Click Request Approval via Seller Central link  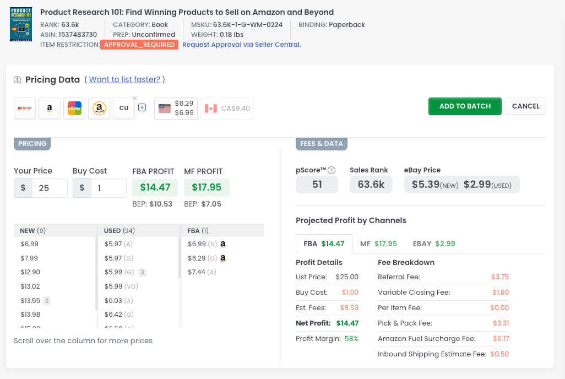click(x=241, y=45)
